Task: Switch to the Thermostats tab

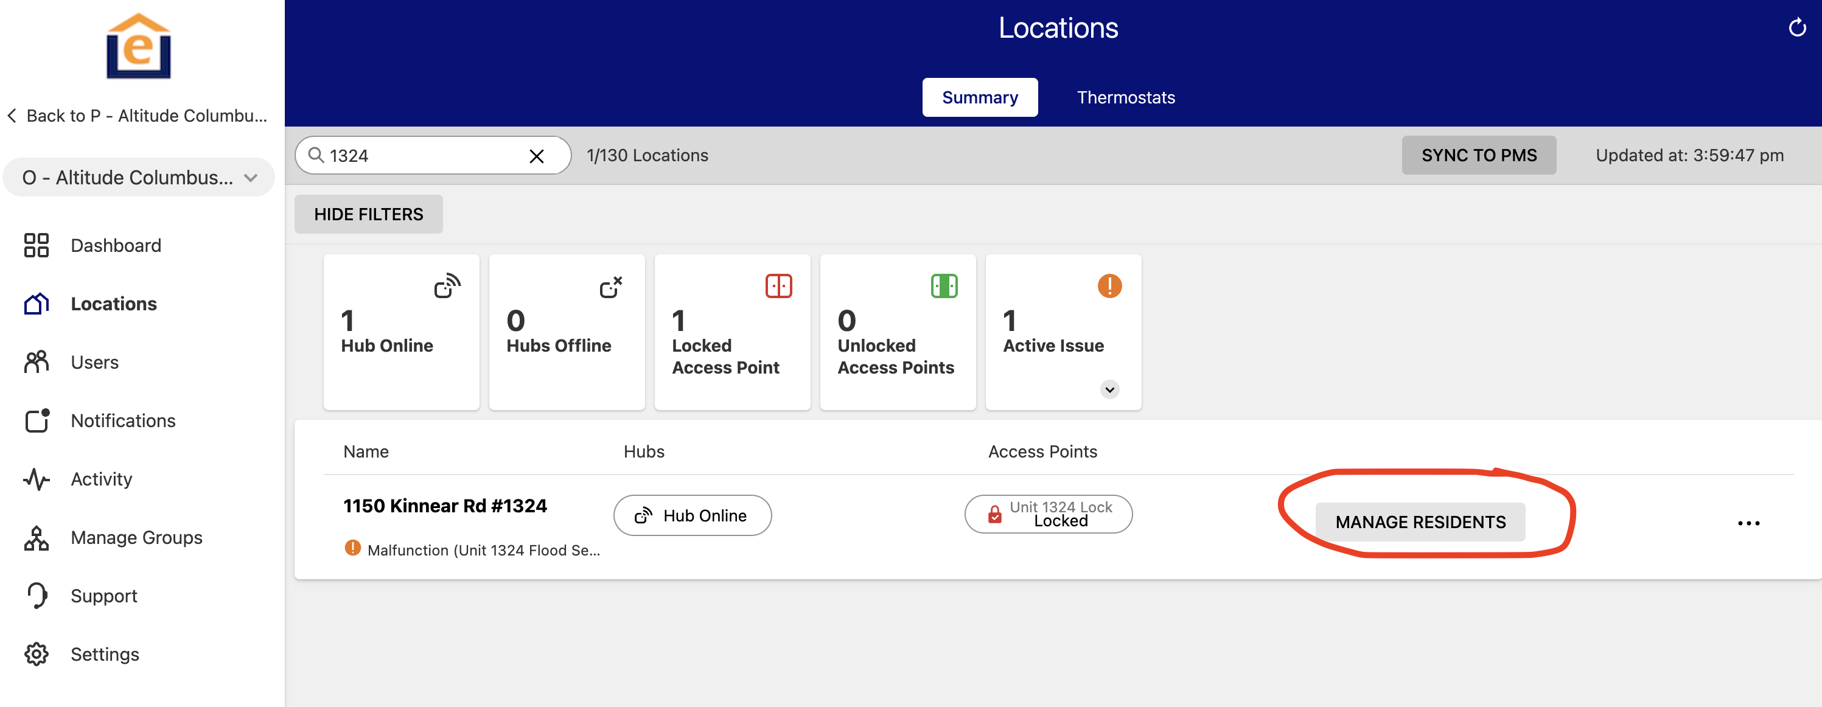Action: [1125, 97]
